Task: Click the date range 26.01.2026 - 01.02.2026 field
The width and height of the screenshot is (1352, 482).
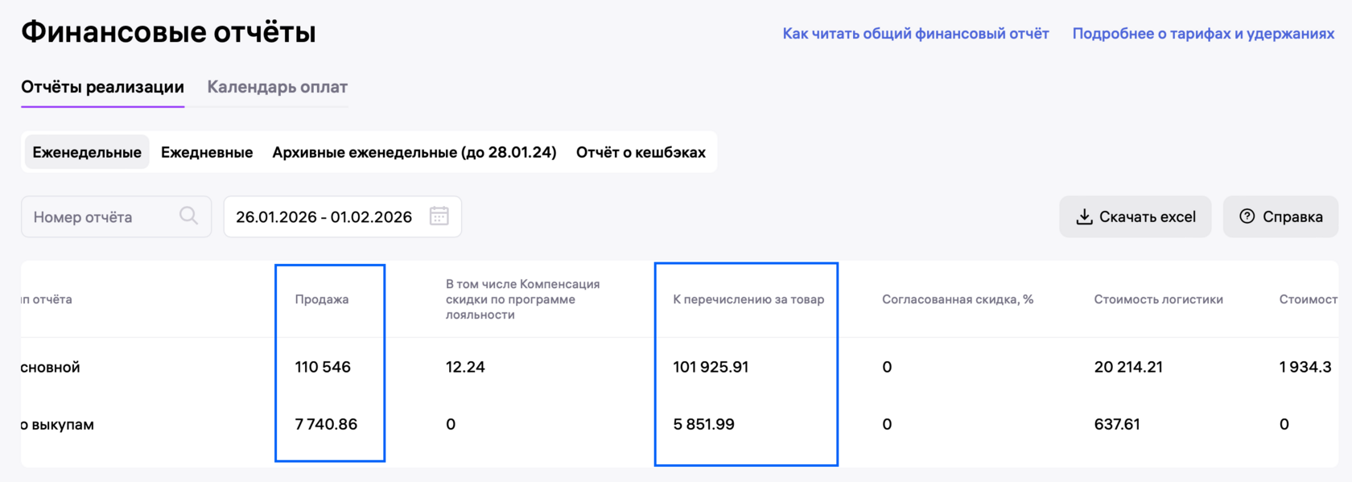Action: click(324, 216)
